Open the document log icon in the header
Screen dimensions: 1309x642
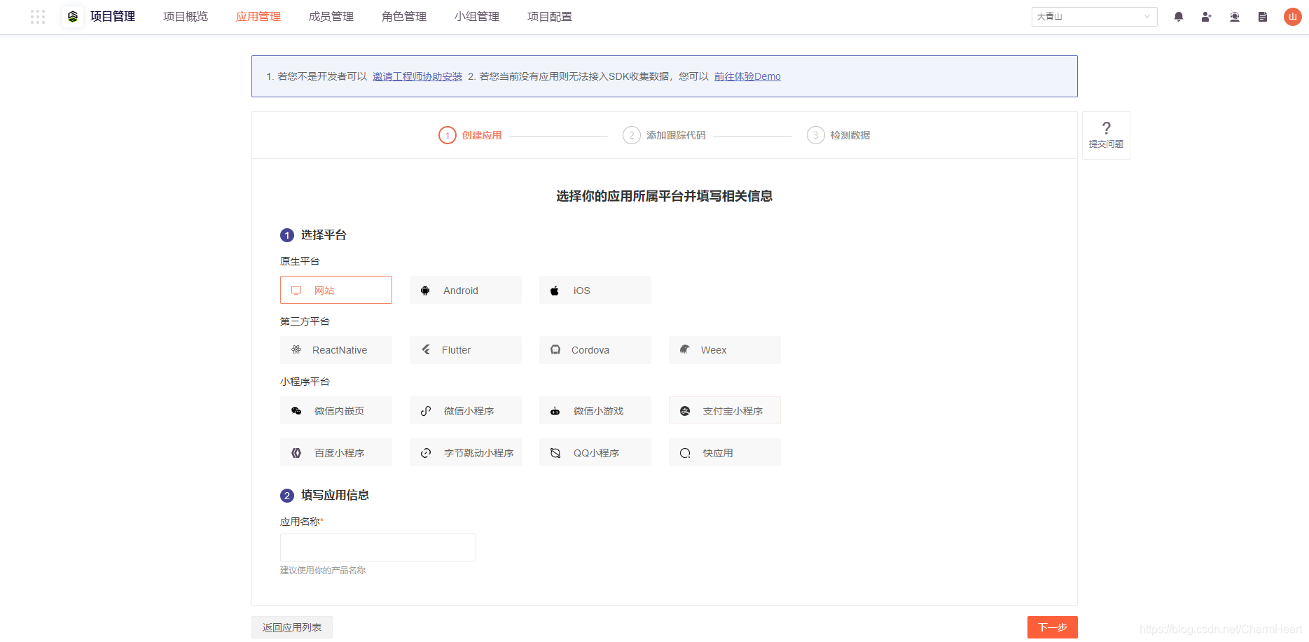(1263, 16)
